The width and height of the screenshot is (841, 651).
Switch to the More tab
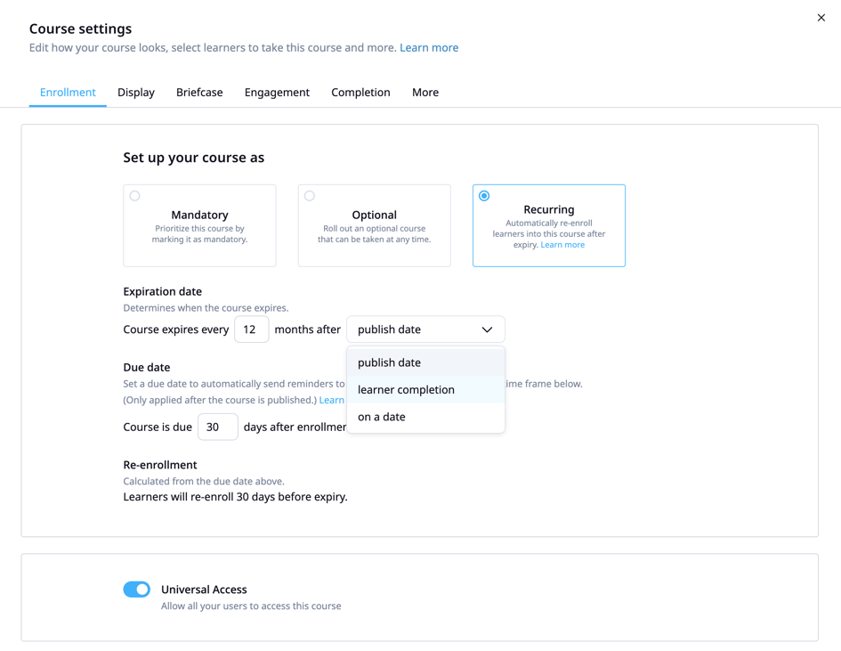pyautogui.click(x=425, y=93)
